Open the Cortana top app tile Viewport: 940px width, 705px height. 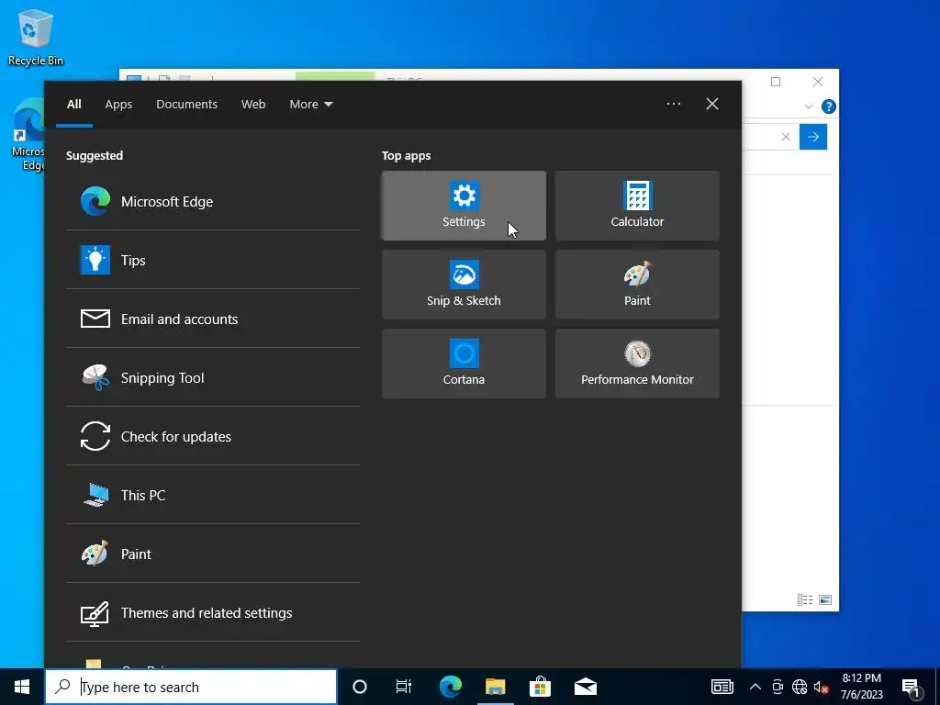point(464,364)
